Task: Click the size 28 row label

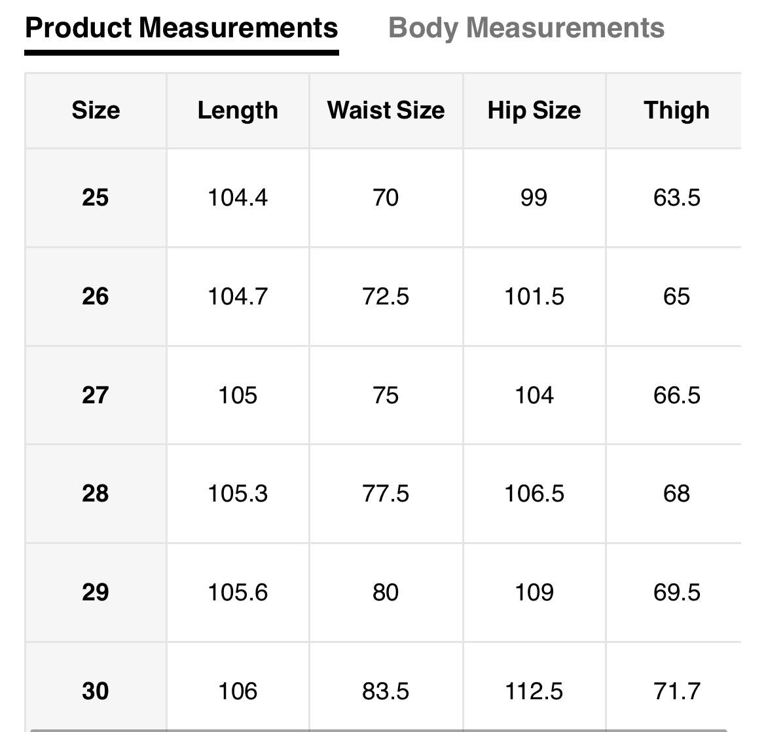Action: [x=96, y=493]
